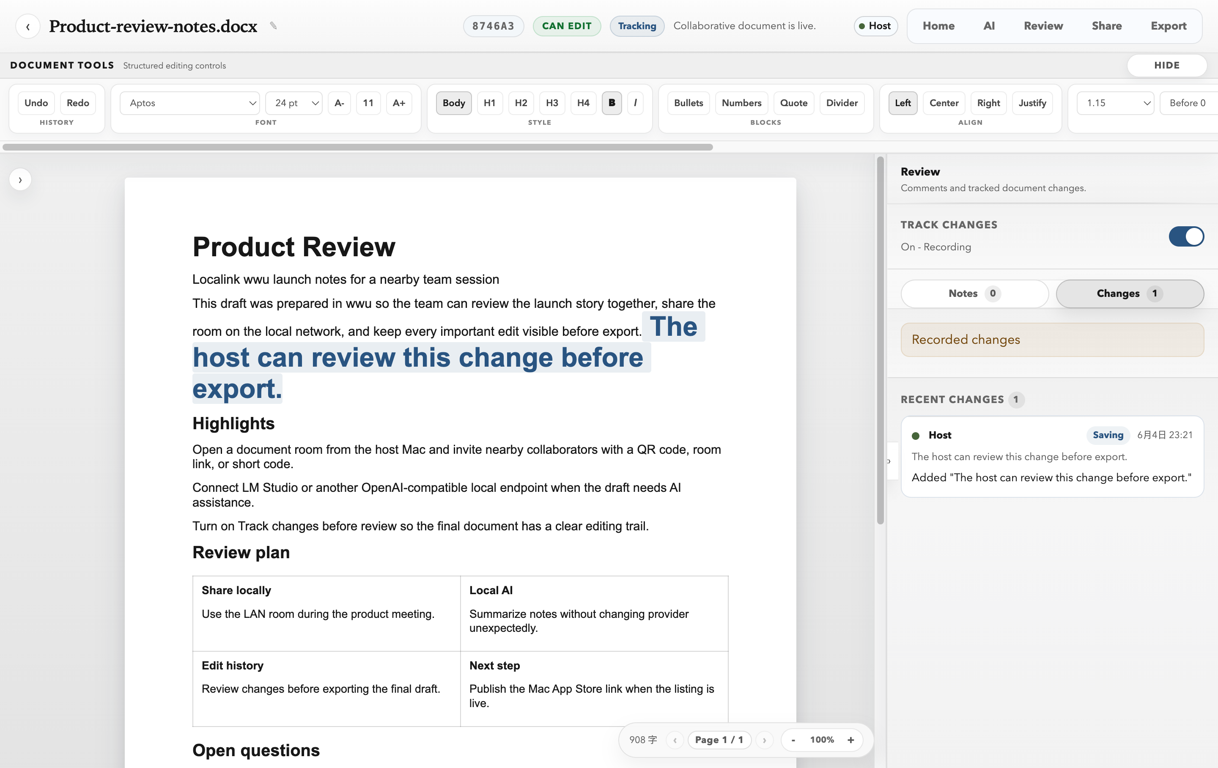Apply H3 heading style
The width and height of the screenshot is (1218, 768).
click(x=552, y=103)
